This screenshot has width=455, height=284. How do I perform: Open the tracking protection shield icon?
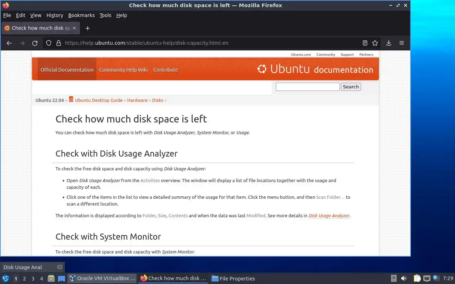tap(49, 43)
